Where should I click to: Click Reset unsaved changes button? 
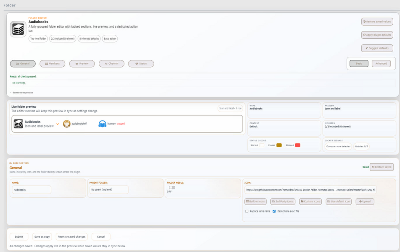tap(72, 237)
